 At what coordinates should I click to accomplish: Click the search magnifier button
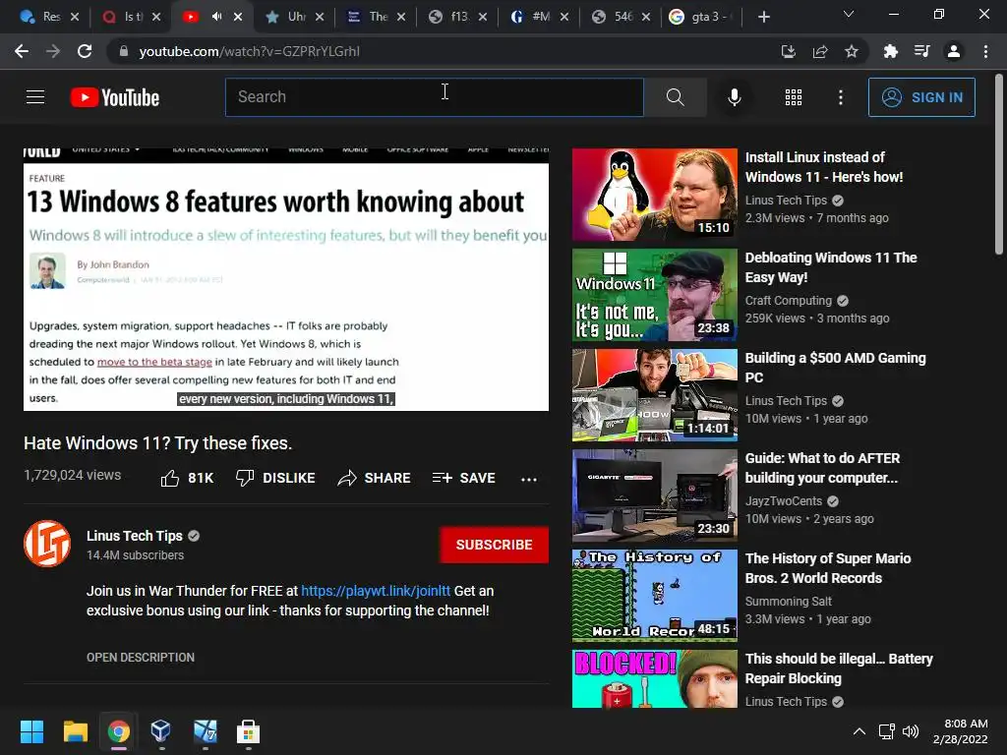[675, 97]
